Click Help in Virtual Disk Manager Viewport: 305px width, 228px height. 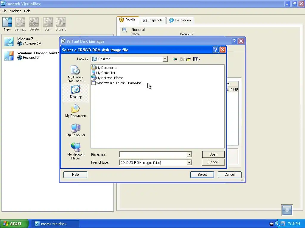[75, 175]
